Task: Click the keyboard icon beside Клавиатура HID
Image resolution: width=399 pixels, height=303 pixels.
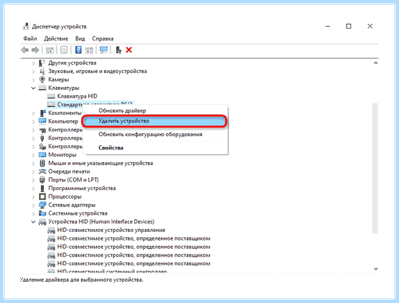Action: 51,96
